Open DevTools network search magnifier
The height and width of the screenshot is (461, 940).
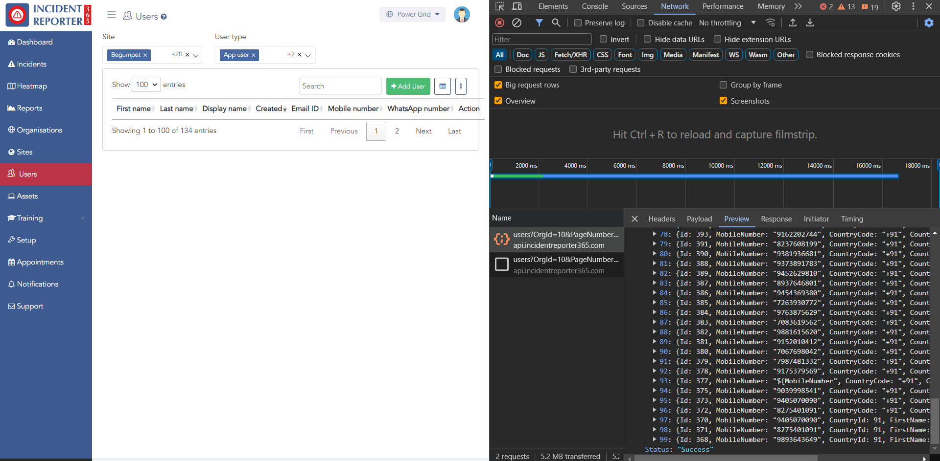coord(556,22)
